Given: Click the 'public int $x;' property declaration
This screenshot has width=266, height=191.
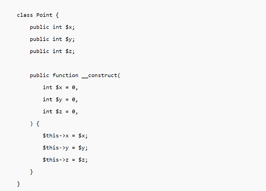Looking at the screenshot, I should tap(52, 27).
